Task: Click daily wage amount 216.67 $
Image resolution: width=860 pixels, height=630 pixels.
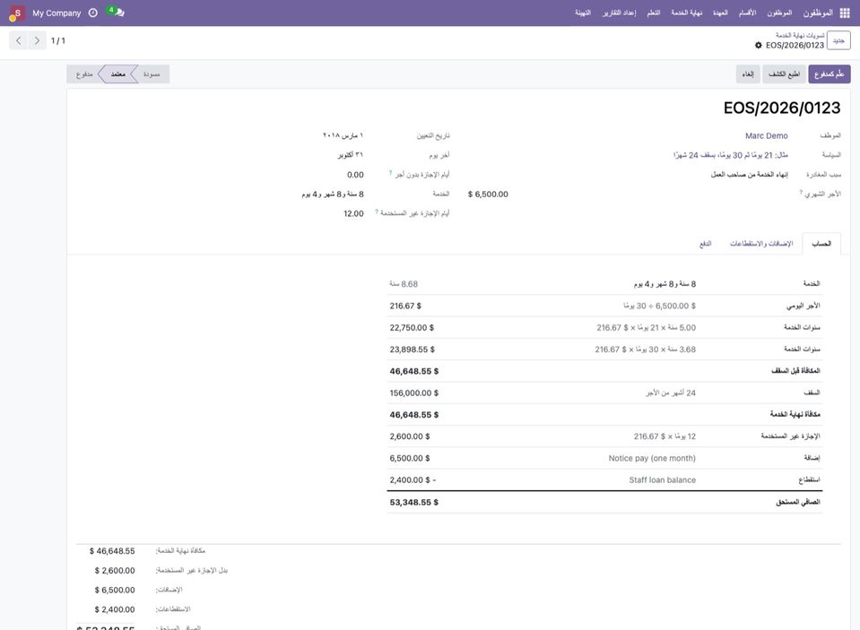Action: coord(405,306)
